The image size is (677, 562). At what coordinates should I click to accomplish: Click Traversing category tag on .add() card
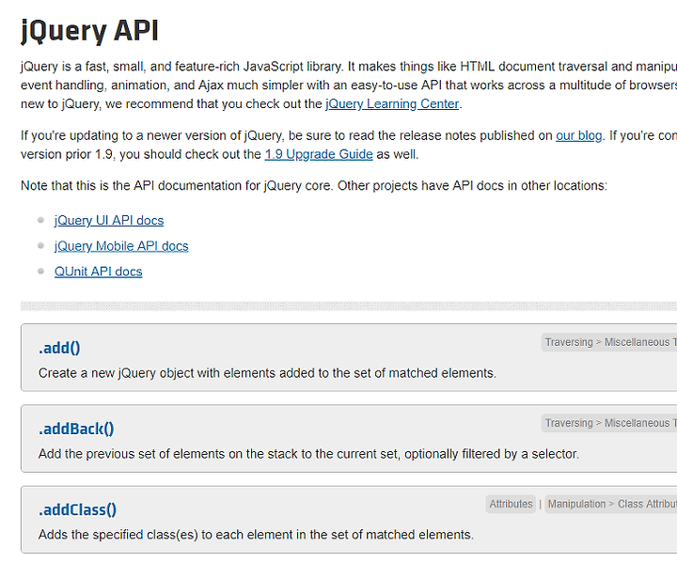coord(569,342)
